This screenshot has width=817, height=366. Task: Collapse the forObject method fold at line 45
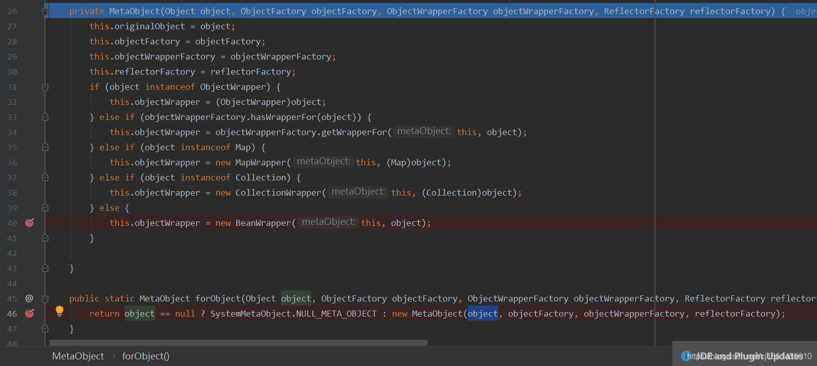coord(45,298)
